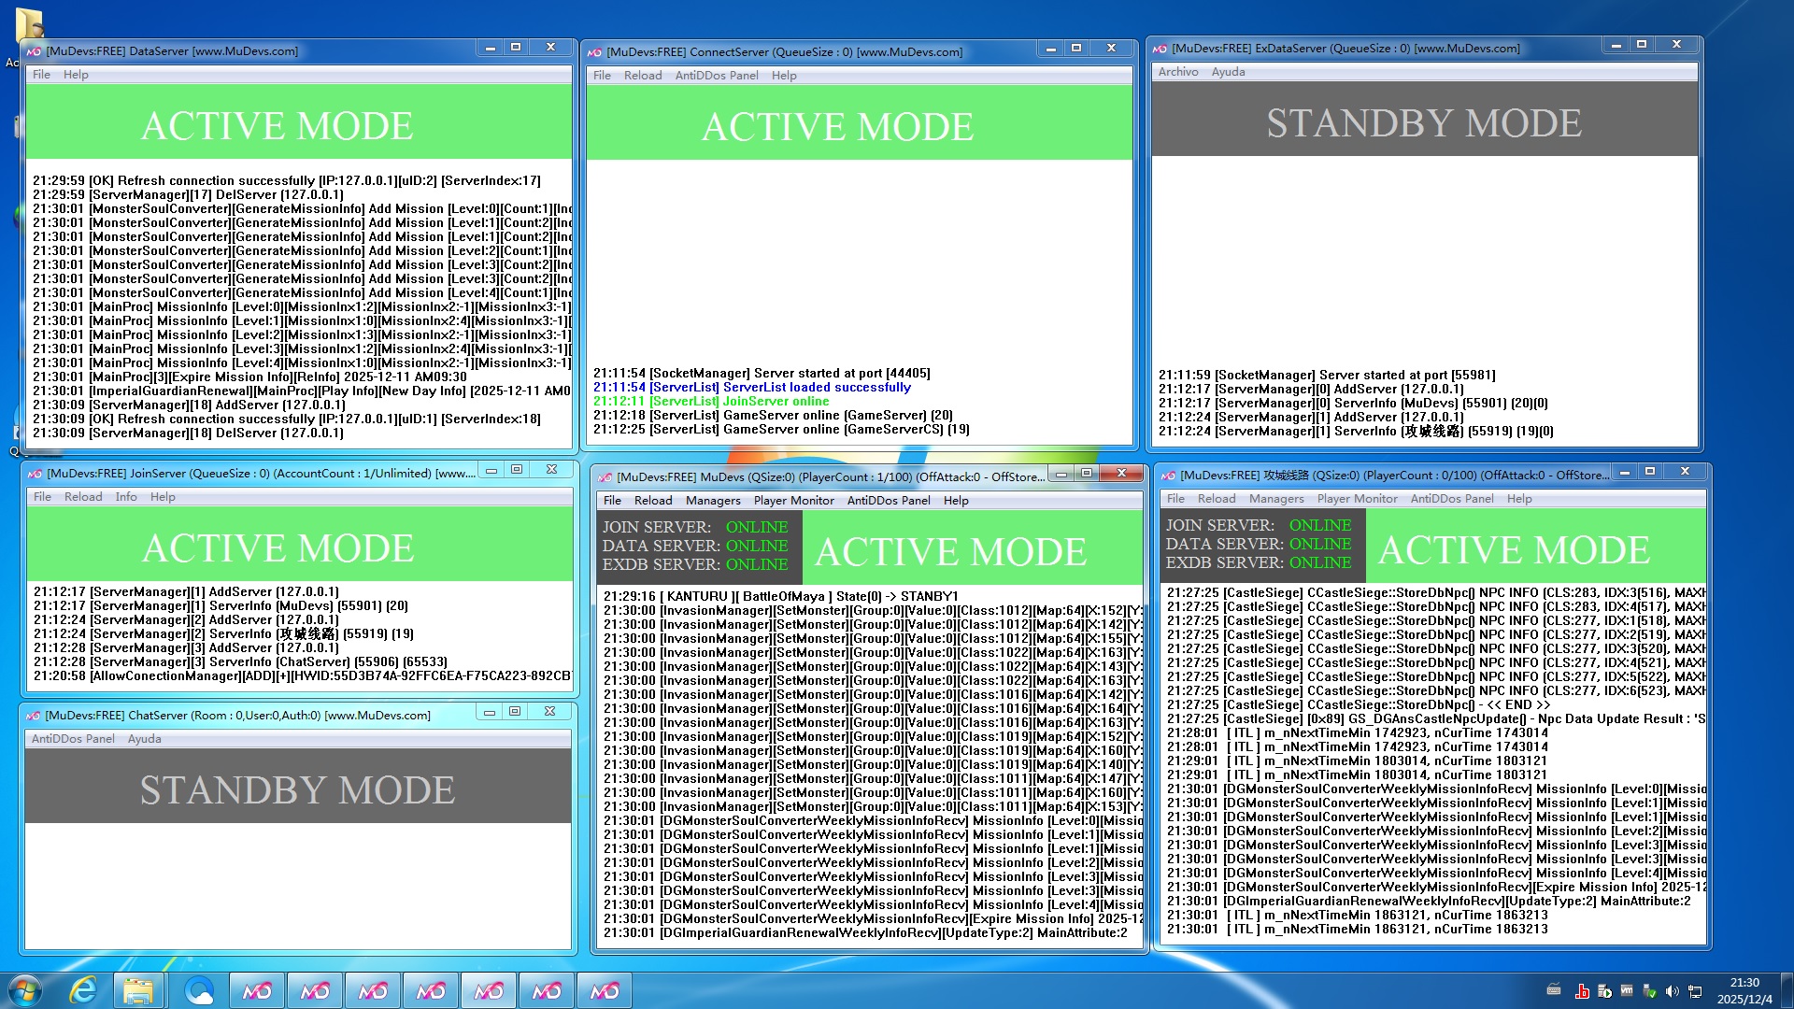The image size is (1794, 1009).
Task: Open Info menu in JoinServer window
Action: pyautogui.click(x=126, y=497)
